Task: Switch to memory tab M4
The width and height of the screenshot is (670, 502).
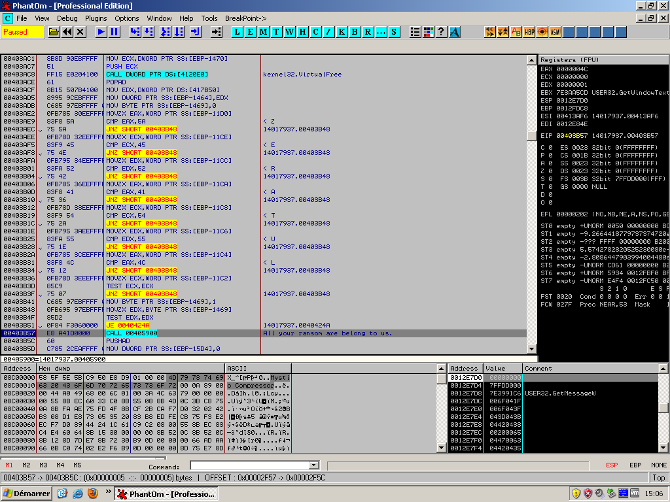Action: 60,465
